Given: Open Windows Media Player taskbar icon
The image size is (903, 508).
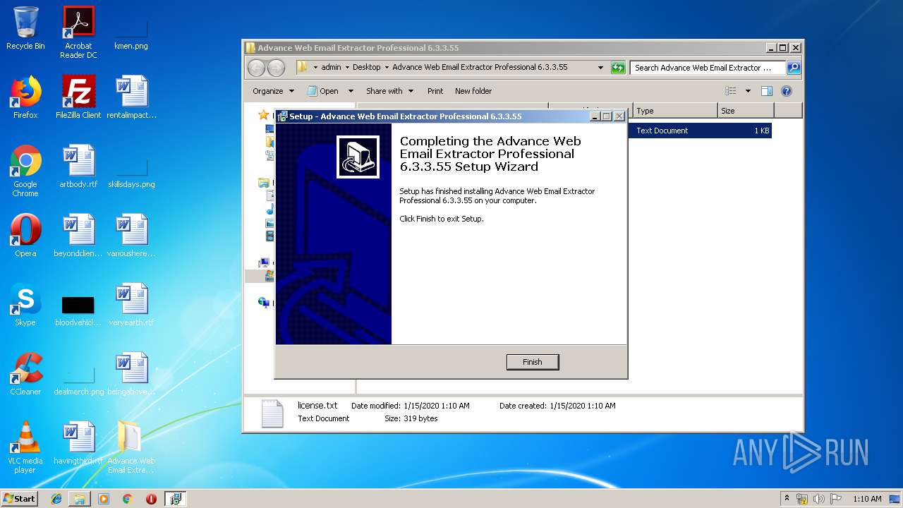Looking at the screenshot, I should click(x=104, y=499).
